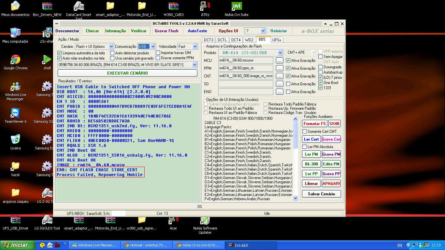This screenshot has width=445, height=250.
Task: Switch to DCT3 tab
Action: (x=208, y=40)
